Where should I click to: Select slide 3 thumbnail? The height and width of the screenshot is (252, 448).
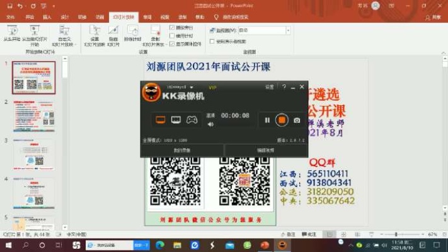tap(34, 154)
